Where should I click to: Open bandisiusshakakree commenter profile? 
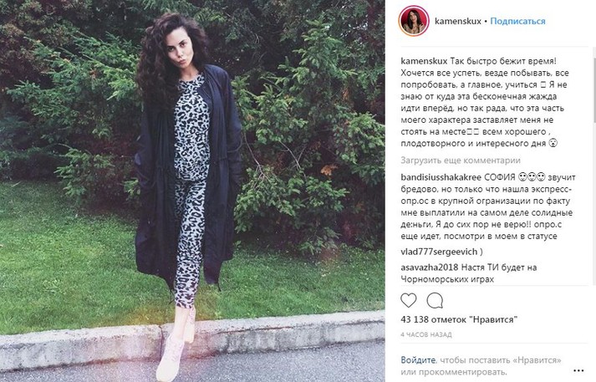441,177
